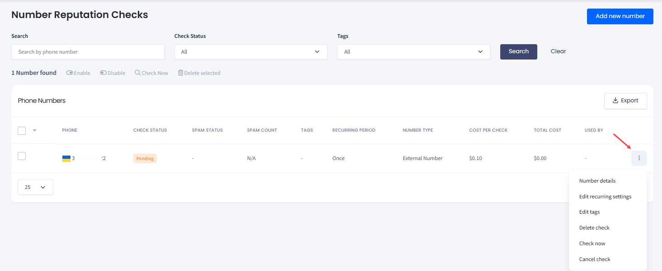Tick the phone number row checkbox
This screenshot has height=271, width=662.
tap(22, 156)
